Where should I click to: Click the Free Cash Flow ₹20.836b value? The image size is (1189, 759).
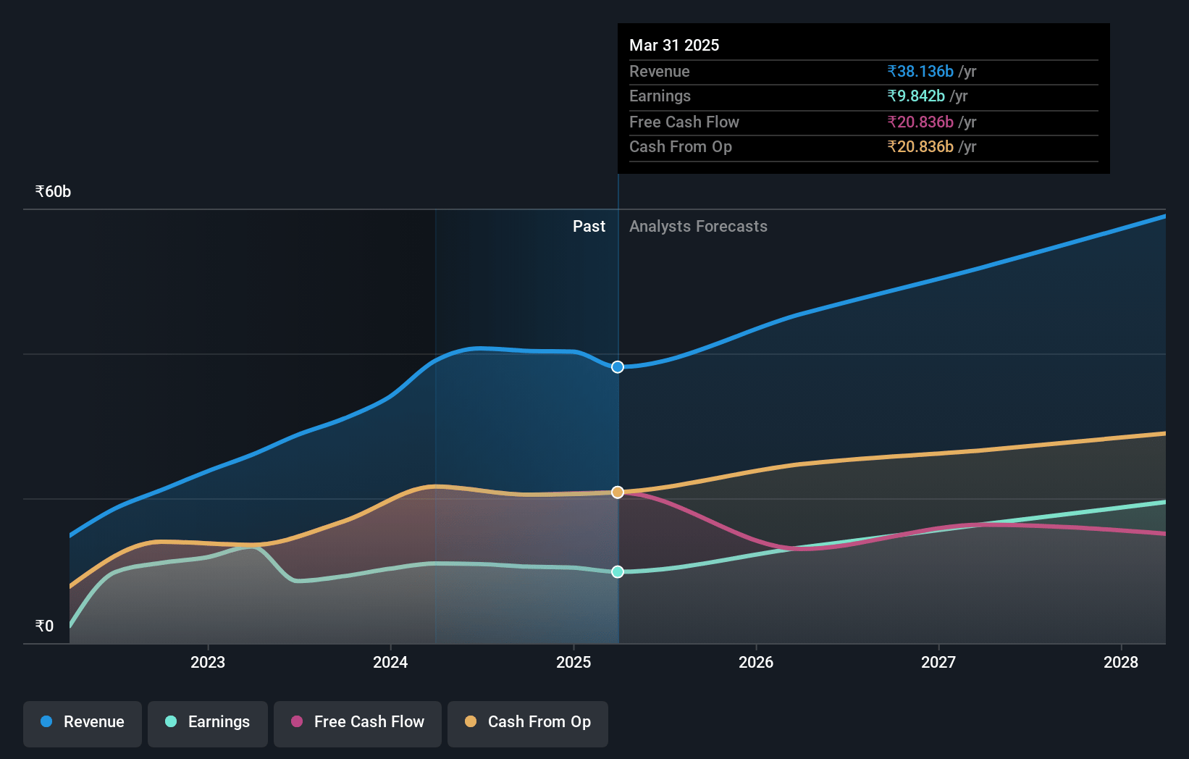[x=920, y=122]
